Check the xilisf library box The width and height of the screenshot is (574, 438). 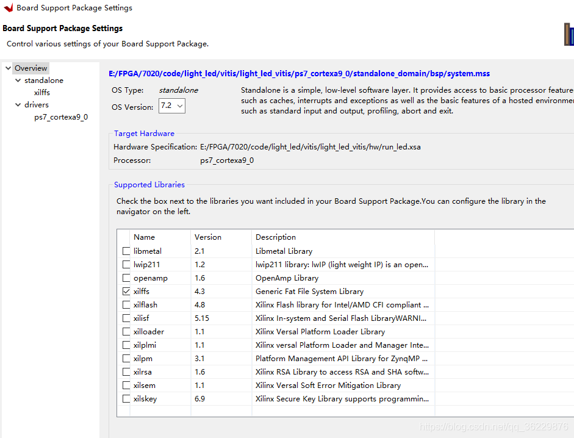[x=126, y=318]
